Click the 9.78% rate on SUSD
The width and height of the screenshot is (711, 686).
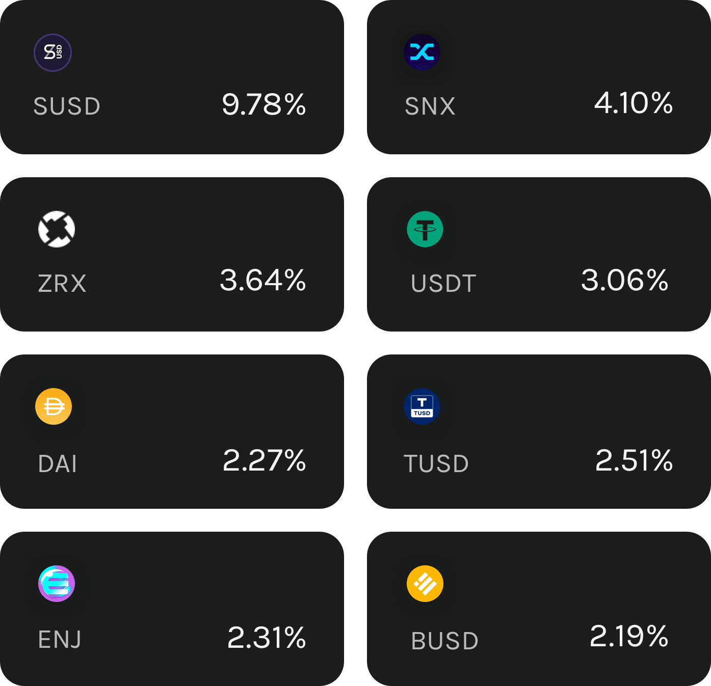click(264, 104)
